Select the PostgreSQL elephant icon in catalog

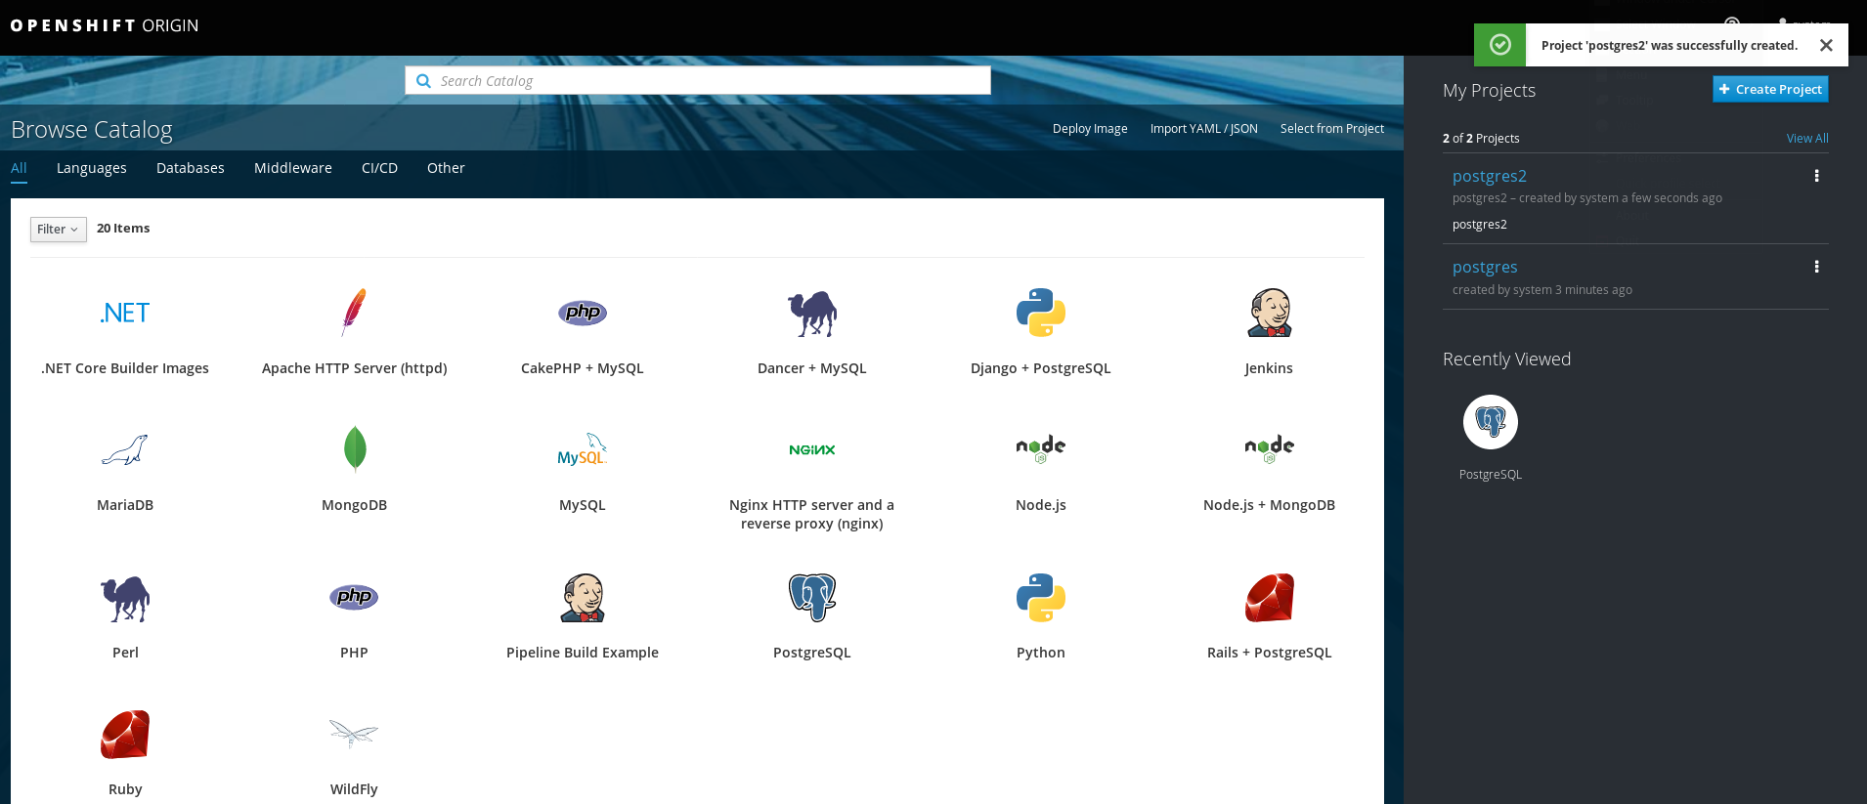(x=812, y=597)
